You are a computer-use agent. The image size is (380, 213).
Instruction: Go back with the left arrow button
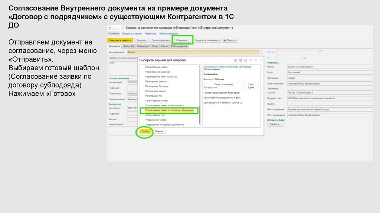110,28
